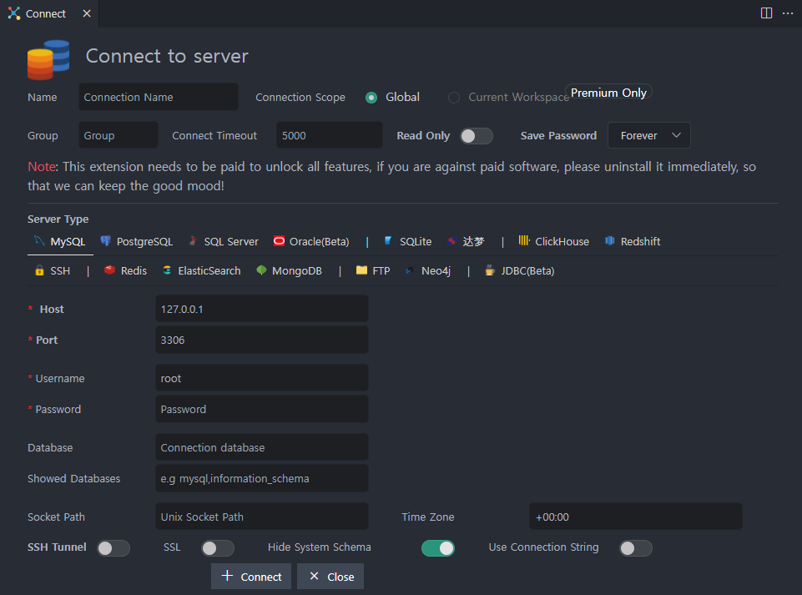This screenshot has height=595, width=802.
Task: Click the Neo4j icon
Action: (x=409, y=270)
